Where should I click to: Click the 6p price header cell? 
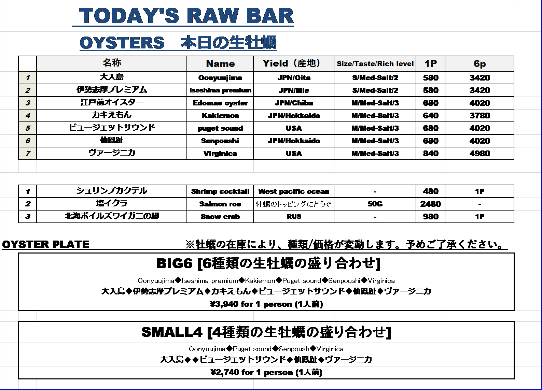479,64
